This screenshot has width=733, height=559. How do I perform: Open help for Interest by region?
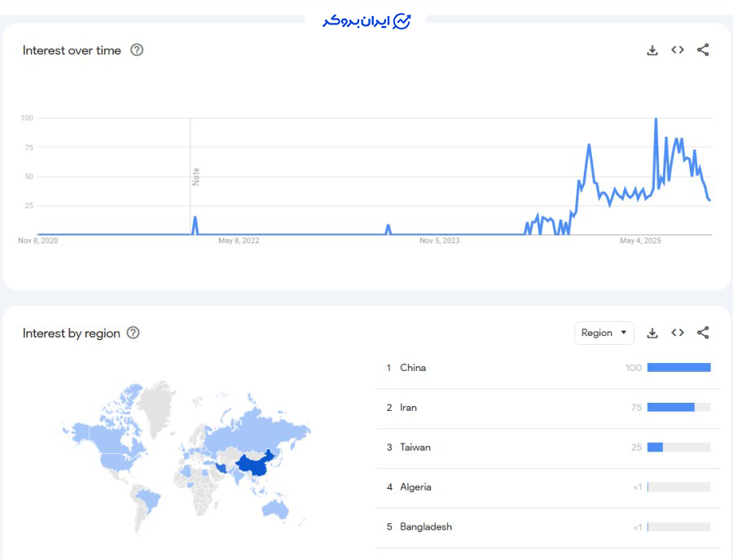click(x=134, y=333)
